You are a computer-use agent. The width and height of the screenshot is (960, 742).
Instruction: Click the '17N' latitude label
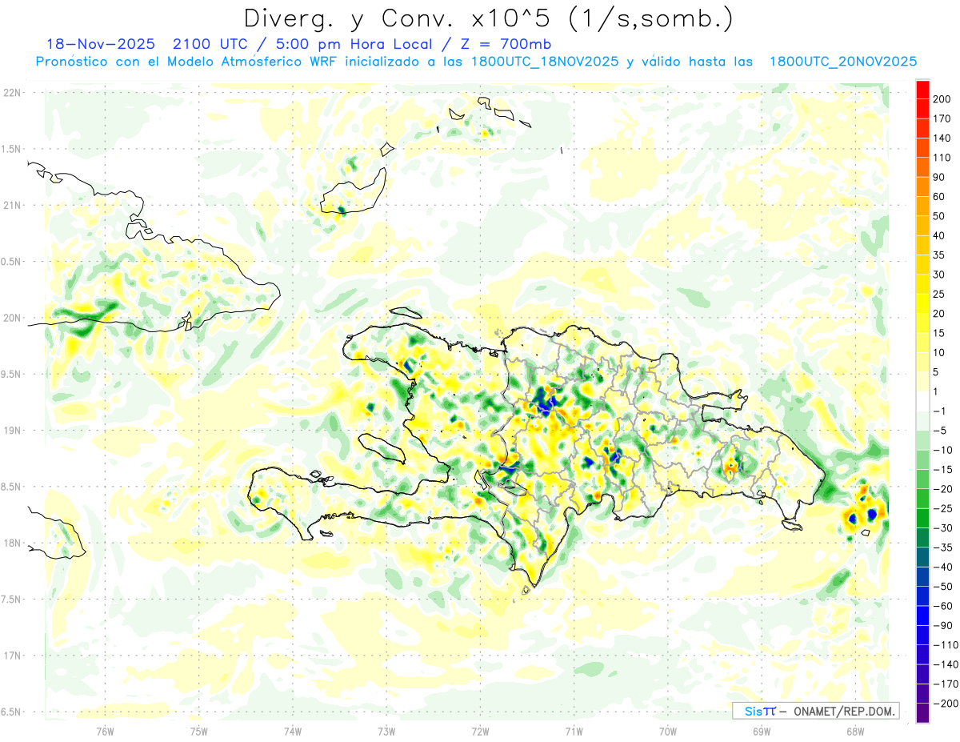coord(11,655)
